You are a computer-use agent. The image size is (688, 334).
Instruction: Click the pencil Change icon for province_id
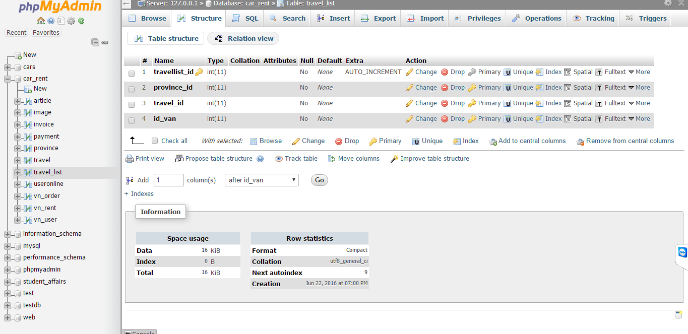tap(409, 88)
